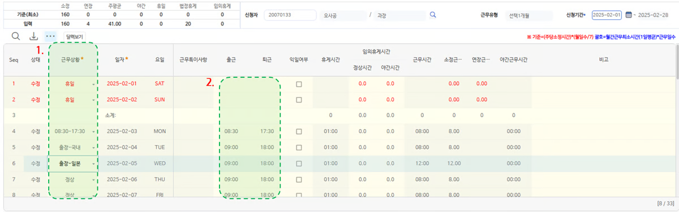679x212 pixels.
Task: Open 근무상황 dropdown for 2025-02-02 row
Action: point(93,100)
